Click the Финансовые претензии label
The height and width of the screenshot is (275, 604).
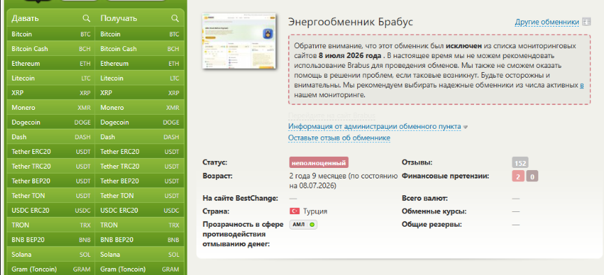[445, 176]
